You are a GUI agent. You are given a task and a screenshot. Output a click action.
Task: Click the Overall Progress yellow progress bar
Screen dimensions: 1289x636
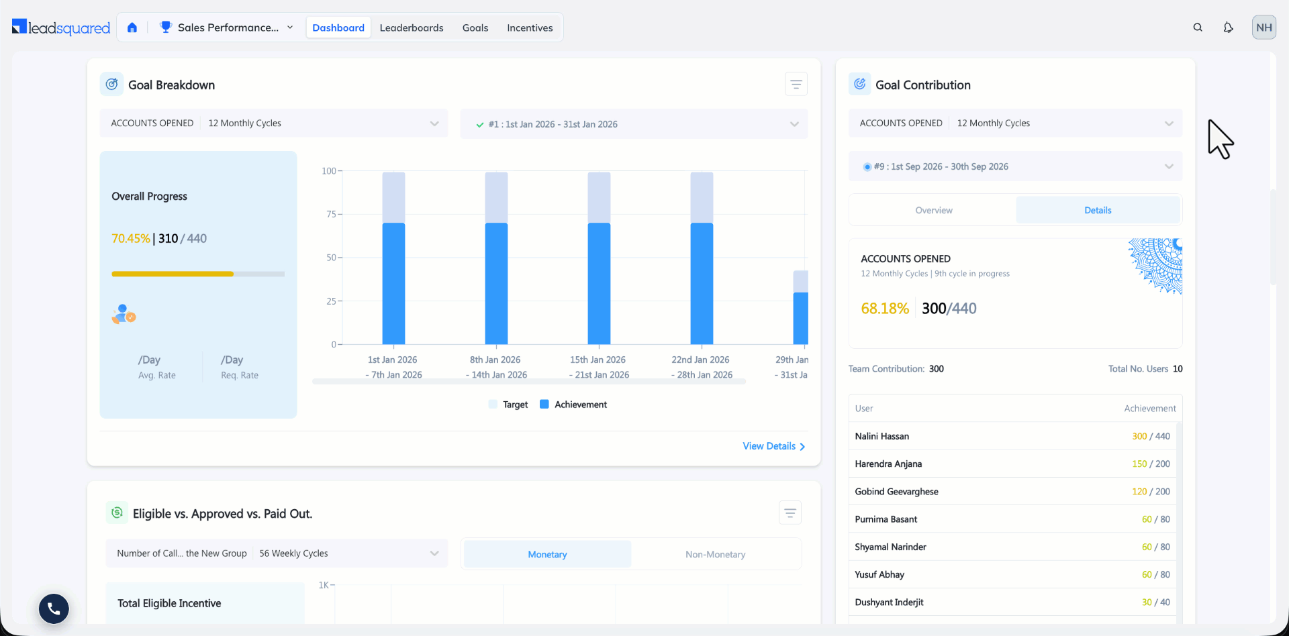coord(173,274)
